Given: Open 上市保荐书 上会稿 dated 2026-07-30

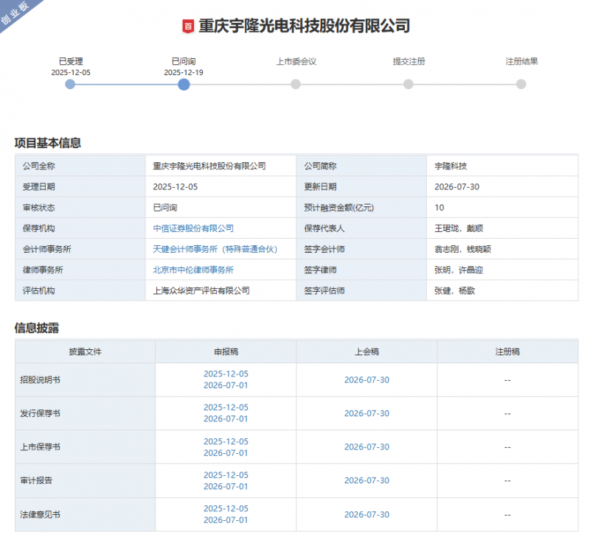Looking at the screenshot, I should click(367, 446).
